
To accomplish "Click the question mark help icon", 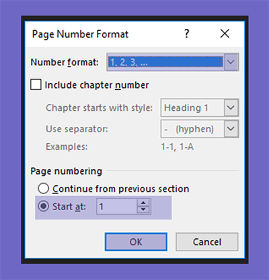I will tap(187, 34).
